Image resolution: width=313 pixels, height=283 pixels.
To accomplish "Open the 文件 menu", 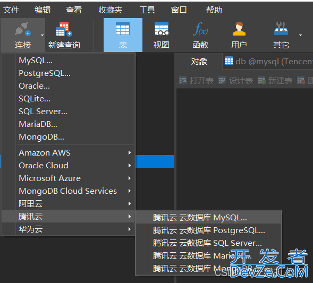I will [11, 10].
